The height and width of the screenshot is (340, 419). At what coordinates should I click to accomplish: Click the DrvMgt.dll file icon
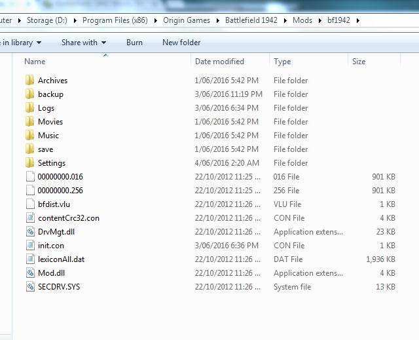click(x=30, y=231)
